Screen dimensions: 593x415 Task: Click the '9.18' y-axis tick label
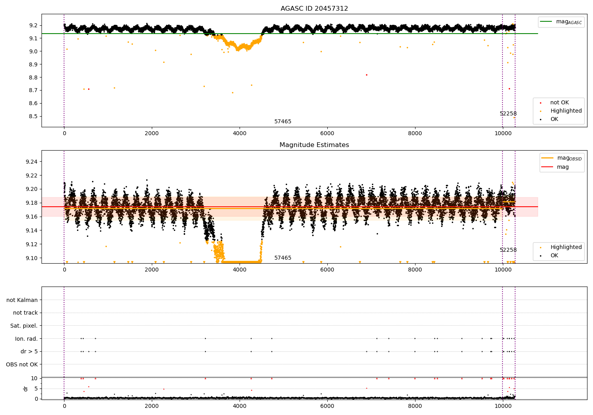pos(32,203)
